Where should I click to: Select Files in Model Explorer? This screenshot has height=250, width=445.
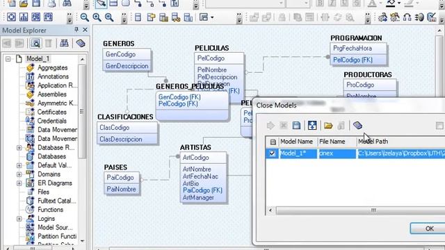tap(43, 192)
